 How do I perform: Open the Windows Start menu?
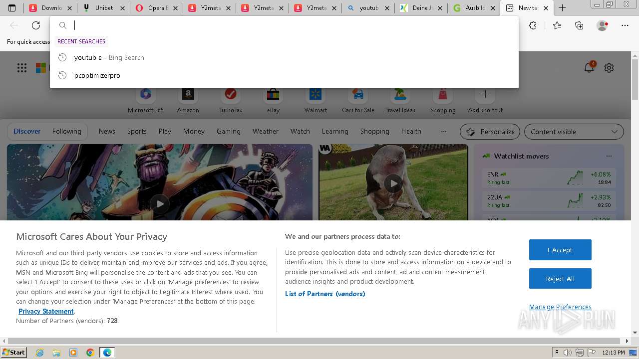(x=14, y=353)
